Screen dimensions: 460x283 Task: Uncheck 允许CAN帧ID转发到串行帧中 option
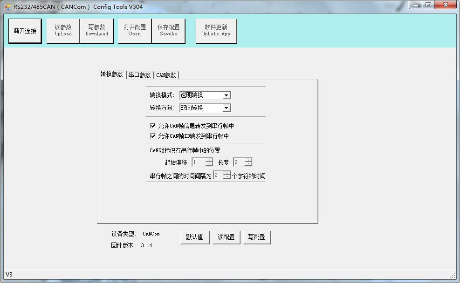pos(153,136)
